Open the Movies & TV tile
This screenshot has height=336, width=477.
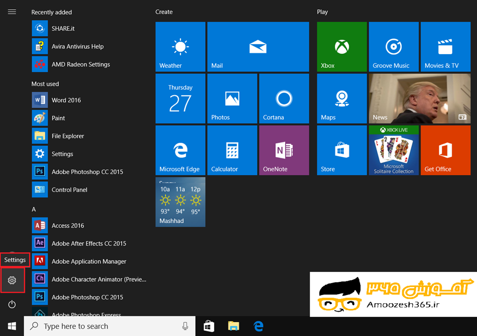click(x=446, y=47)
